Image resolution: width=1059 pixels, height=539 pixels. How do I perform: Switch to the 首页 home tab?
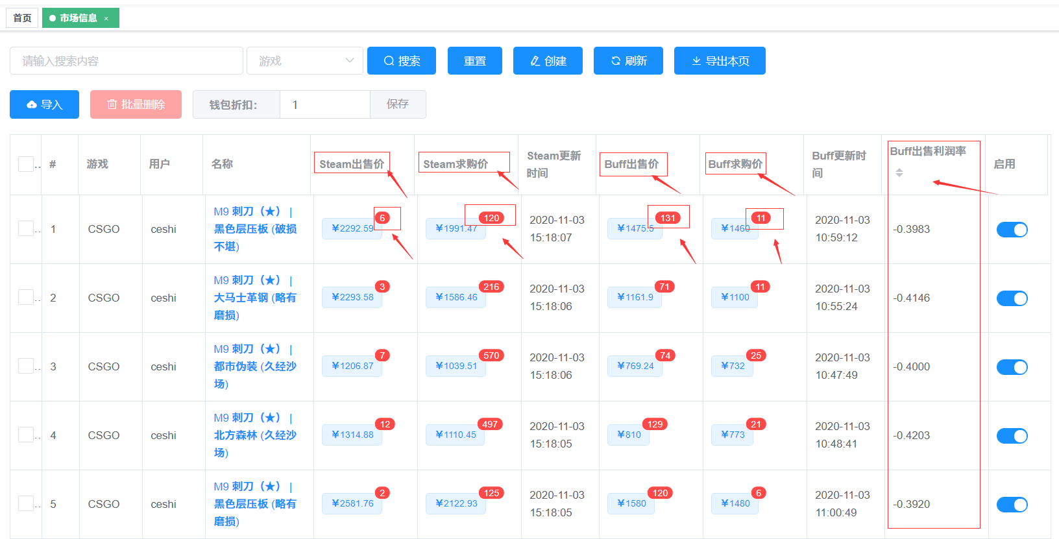[22, 18]
